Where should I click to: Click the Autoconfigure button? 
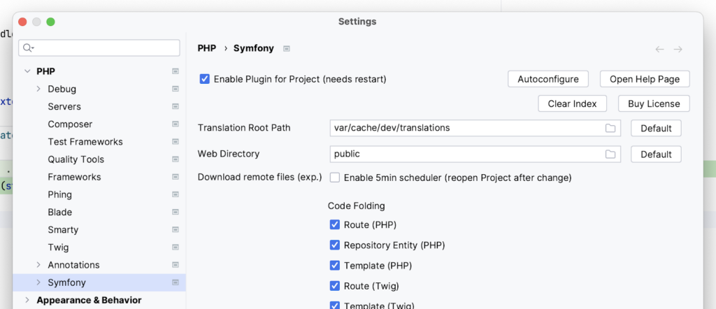(x=548, y=79)
